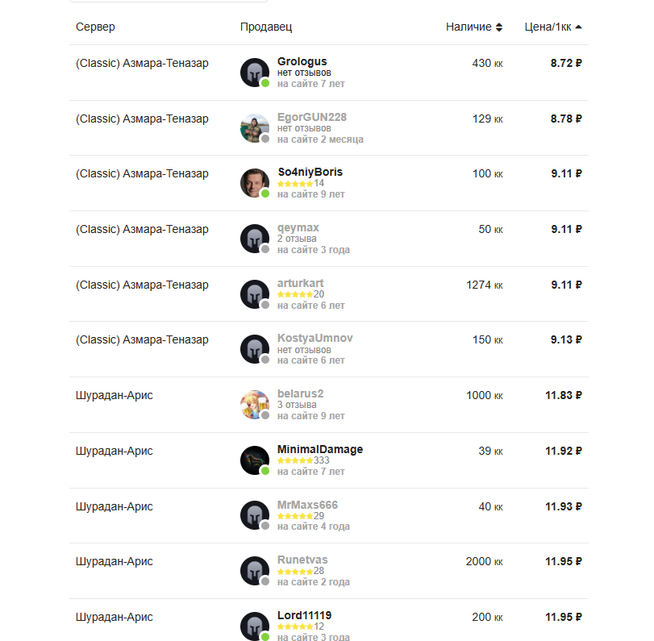This screenshot has width=654, height=641.
Task: Open MinimalDamage seller name link
Action: pyautogui.click(x=319, y=449)
